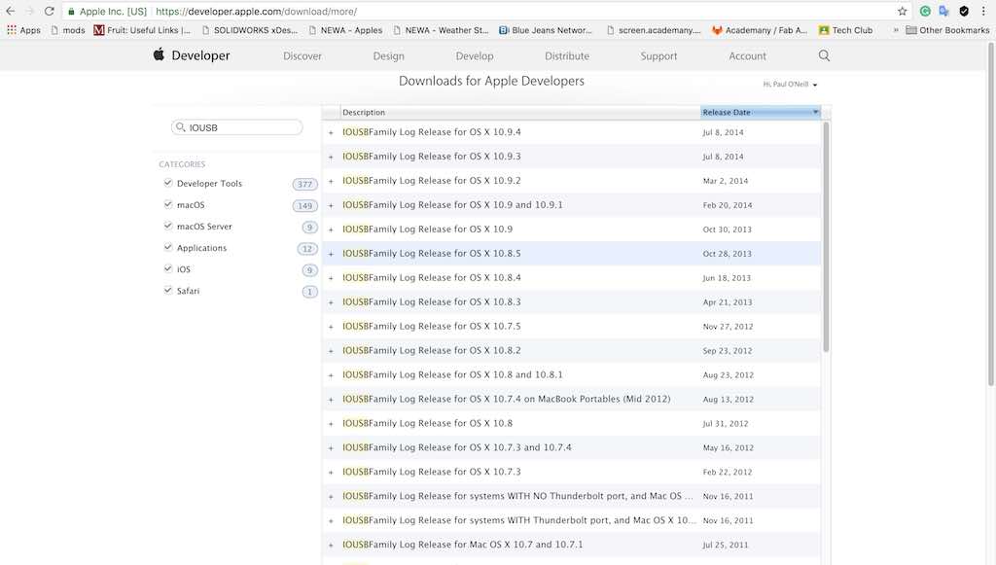This screenshot has width=996, height=565.
Task: Sort by Release Date column header
Action: click(761, 112)
